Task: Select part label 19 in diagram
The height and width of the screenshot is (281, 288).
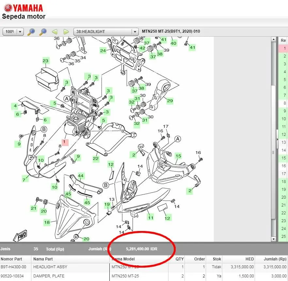Action: pos(107,204)
